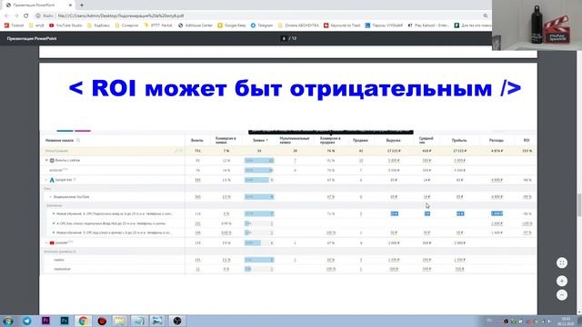Collapse the site visits row arrow

pos(46,161)
